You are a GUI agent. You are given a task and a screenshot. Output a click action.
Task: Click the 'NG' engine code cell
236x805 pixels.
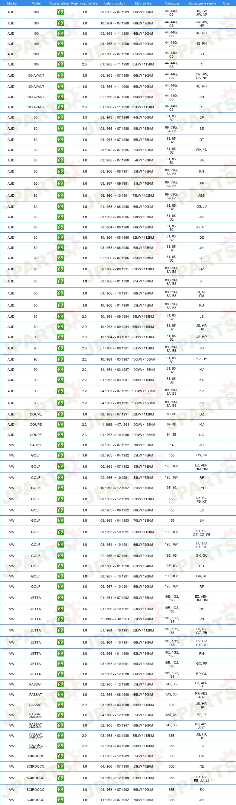click(x=202, y=435)
